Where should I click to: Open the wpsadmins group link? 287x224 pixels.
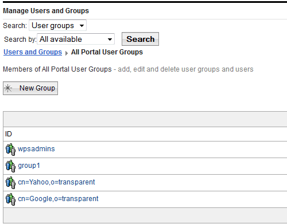tap(36, 149)
